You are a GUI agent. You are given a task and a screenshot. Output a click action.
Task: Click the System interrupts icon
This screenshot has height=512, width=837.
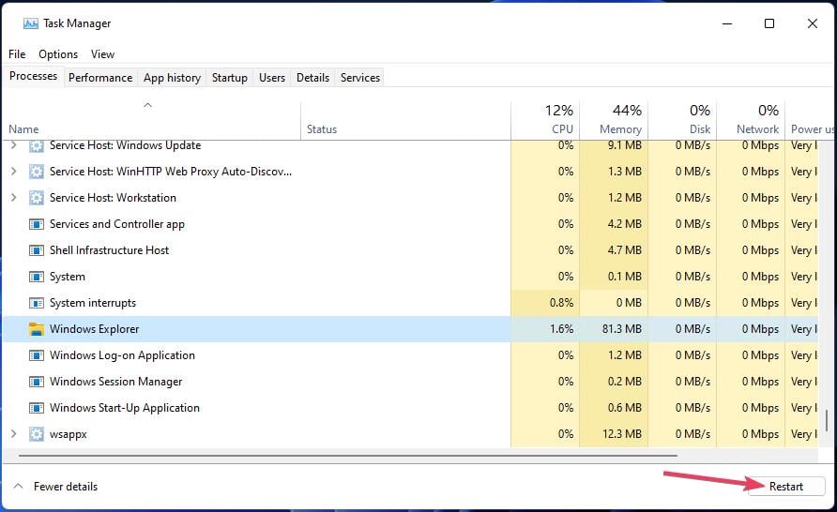(x=37, y=303)
